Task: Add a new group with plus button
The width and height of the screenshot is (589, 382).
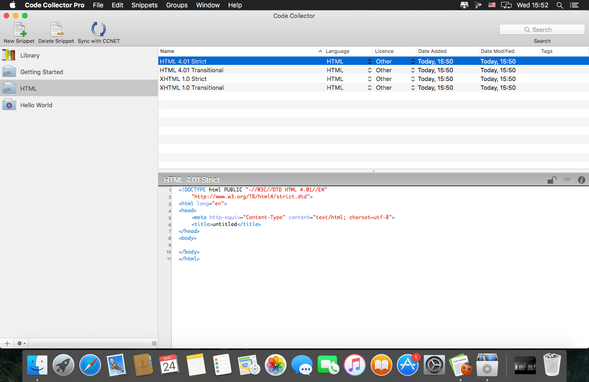Action: (x=7, y=343)
